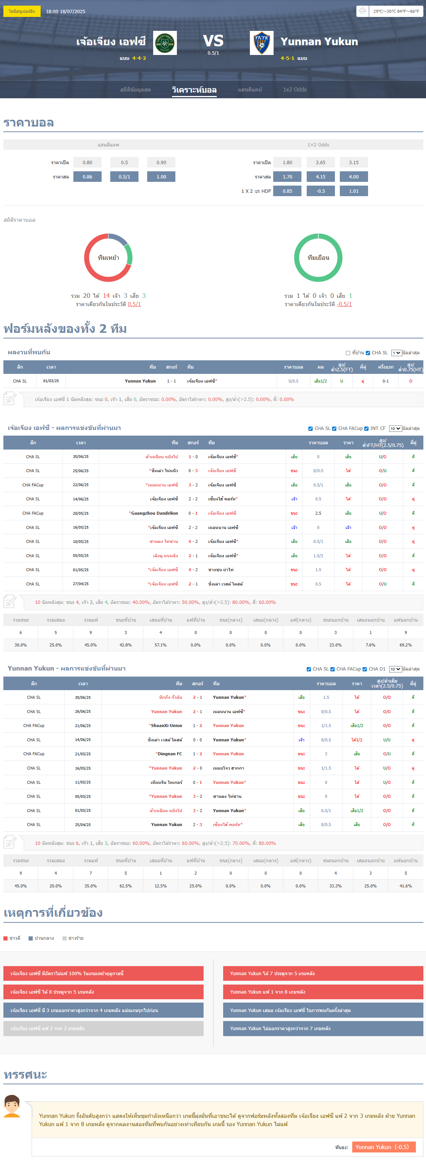Click the แฮนดิแคพ column header in the odds table
This screenshot has height=1160, width=426.
coord(108,145)
